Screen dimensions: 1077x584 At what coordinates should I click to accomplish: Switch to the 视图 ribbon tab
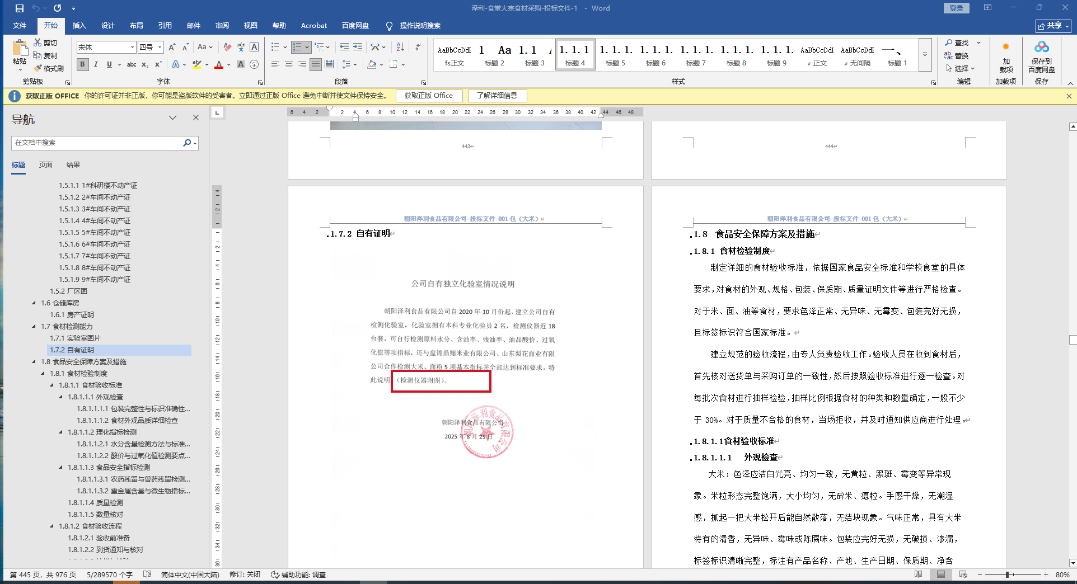251,26
